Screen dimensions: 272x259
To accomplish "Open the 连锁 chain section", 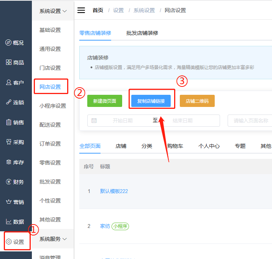I will pyautogui.click(x=14, y=102).
